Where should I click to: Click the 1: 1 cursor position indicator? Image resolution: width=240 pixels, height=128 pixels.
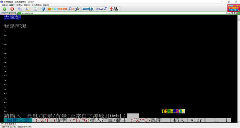tap(220, 120)
